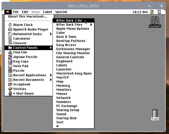
Task: Open the Edit menu
Action: (x=25, y=12)
